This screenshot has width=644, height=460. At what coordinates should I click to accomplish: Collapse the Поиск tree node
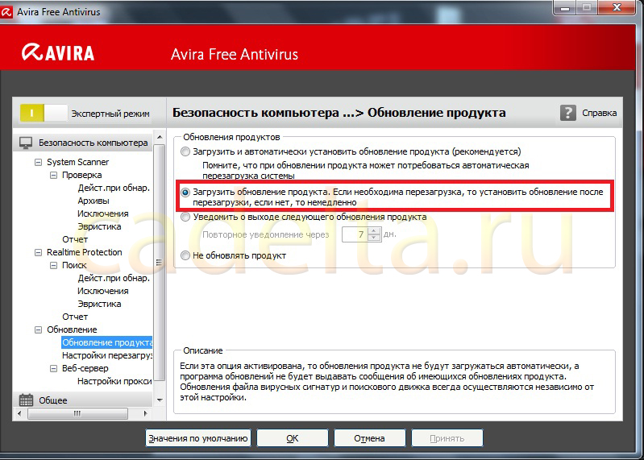(x=53, y=266)
